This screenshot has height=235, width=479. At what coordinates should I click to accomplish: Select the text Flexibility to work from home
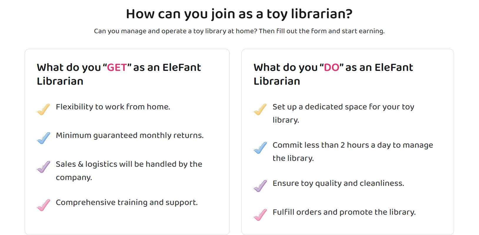pos(113,106)
